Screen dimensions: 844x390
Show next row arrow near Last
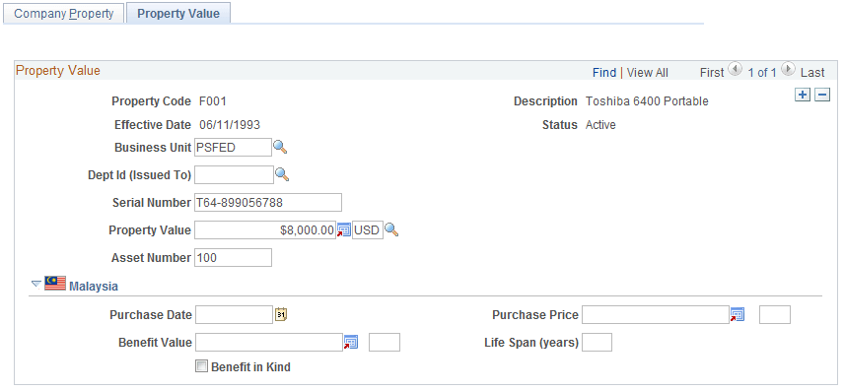point(788,69)
